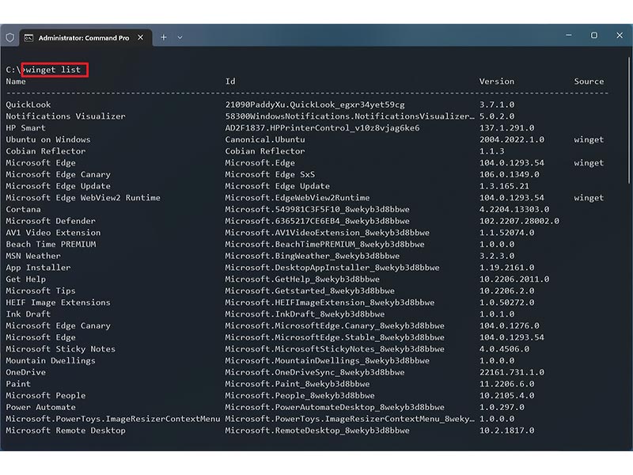Click the name 'App Installer'
The width and height of the screenshot is (633, 475).
point(38,268)
